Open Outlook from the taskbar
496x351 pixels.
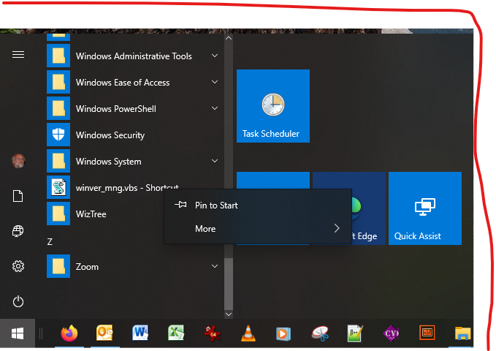[x=104, y=333]
